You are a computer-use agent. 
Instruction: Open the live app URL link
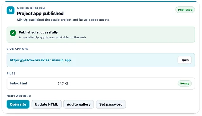40,60
